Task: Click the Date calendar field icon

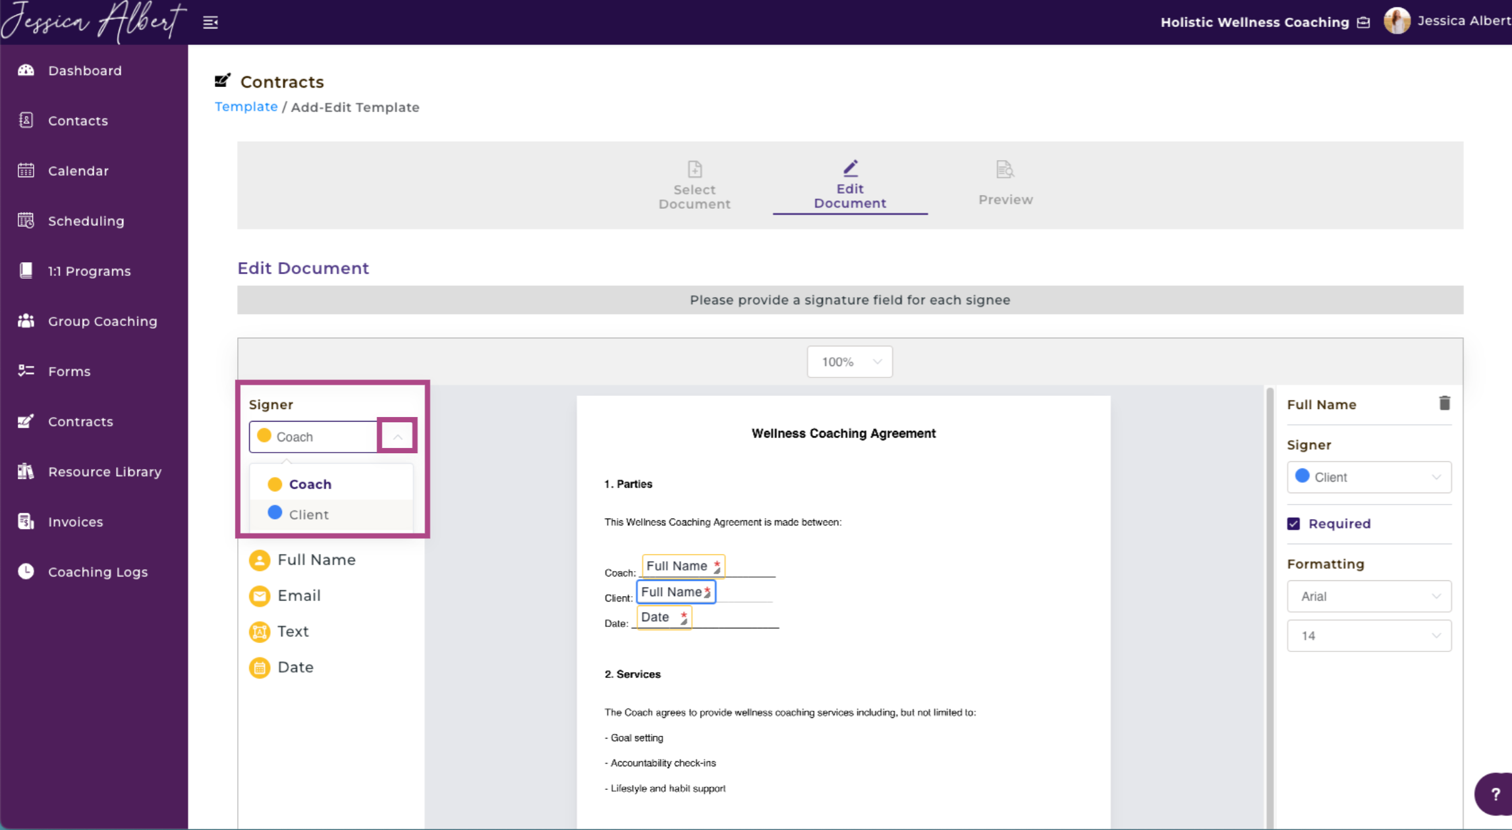Action: [260, 667]
